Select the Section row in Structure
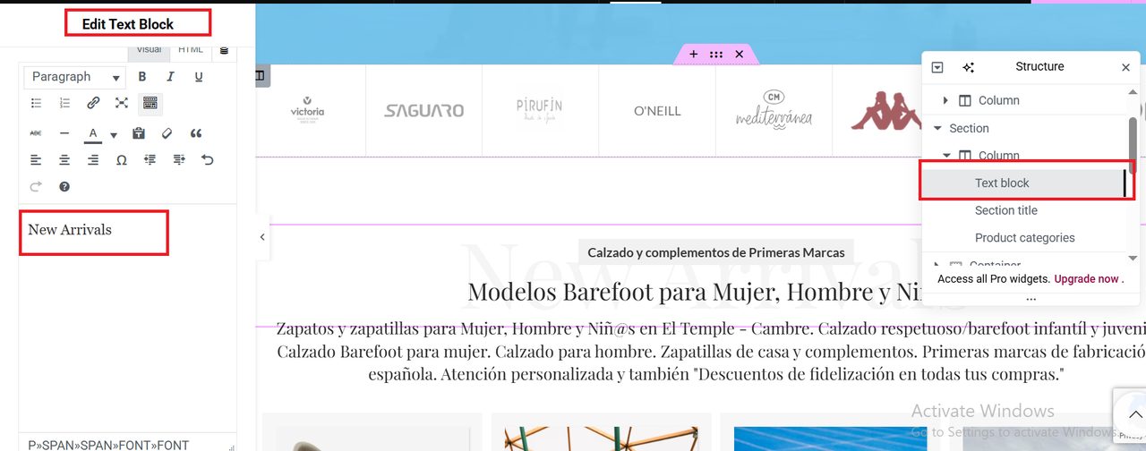 (1024, 128)
